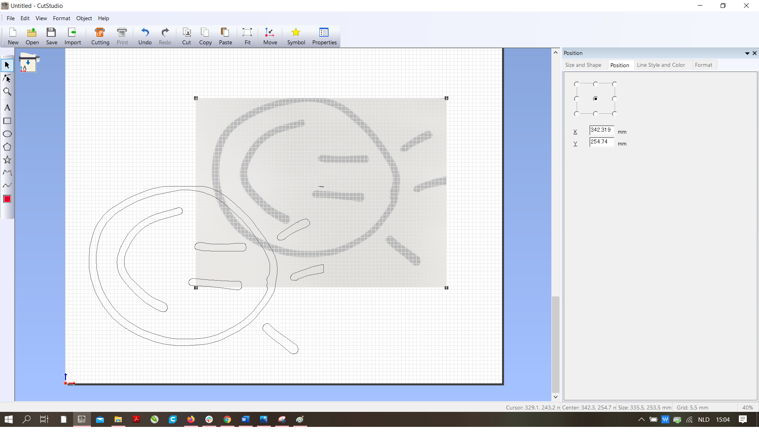This screenshot has width=759, height=434.
Task: Open the Edit menu
Action: 25,19
